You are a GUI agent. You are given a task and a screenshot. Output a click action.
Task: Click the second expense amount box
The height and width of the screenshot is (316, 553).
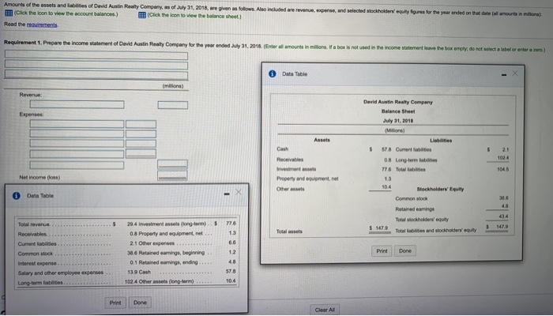click(x=141, y=134)
